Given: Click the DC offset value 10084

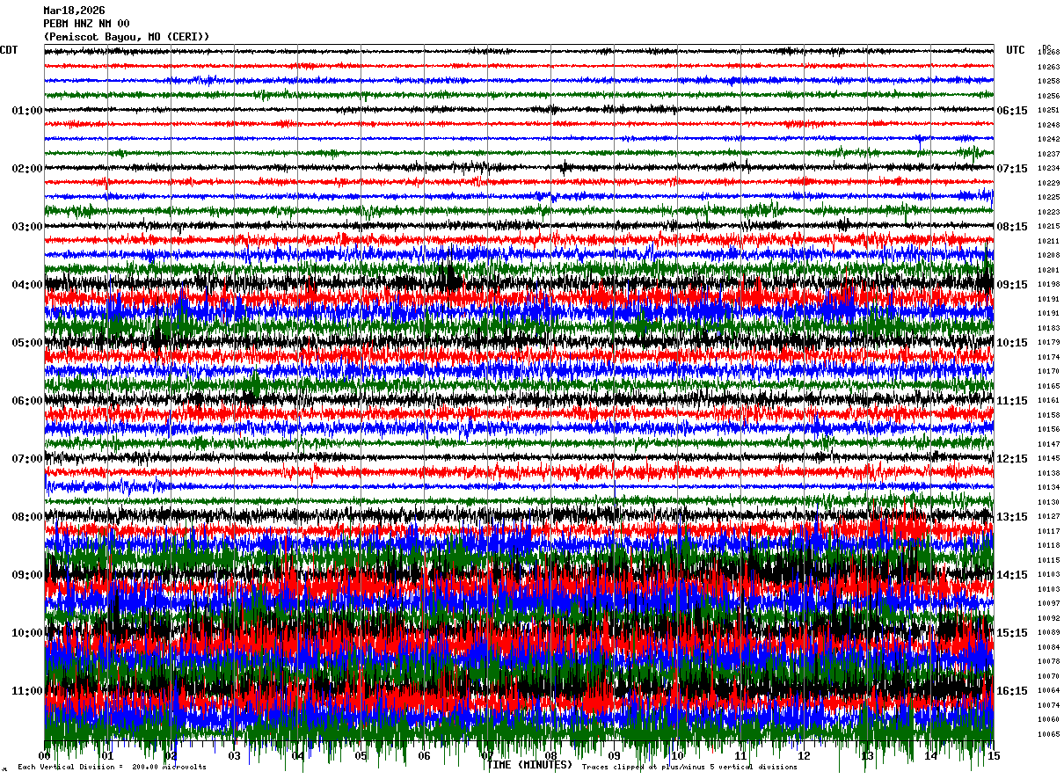Looking at the screenshot, I should tap(1048, 647).
